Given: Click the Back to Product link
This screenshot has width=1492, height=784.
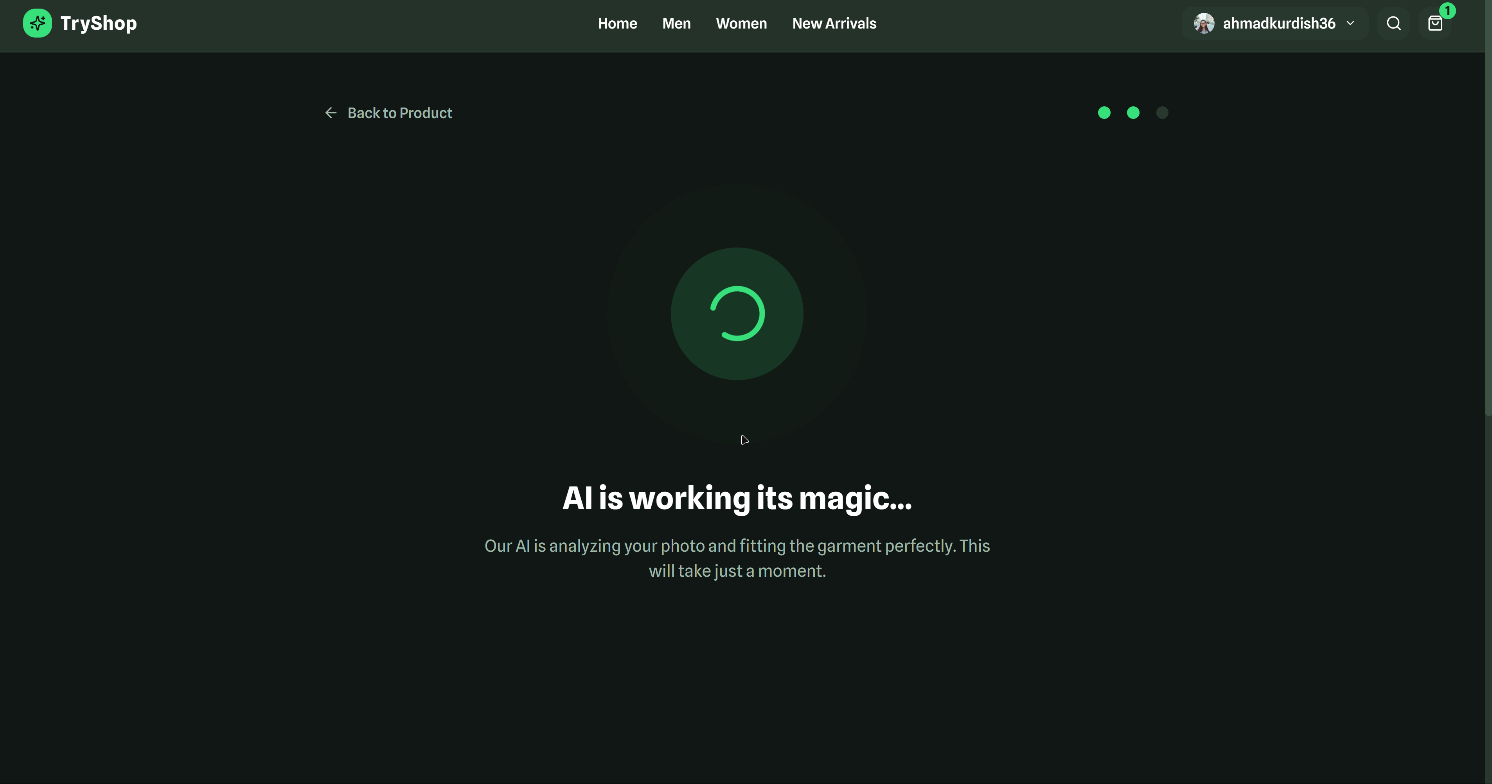Looking at the screenshot, I should click(x=400, y=113).
